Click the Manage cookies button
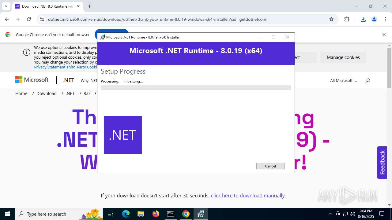Image resolution: width=392 pixels, height=220 pixels. pos(343,57)
